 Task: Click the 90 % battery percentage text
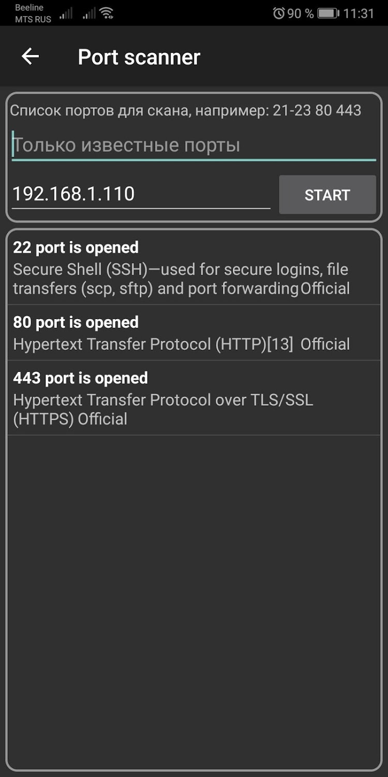pos(301,13)
